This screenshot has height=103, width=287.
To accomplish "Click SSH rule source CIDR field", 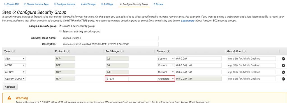I will (x=199, y=59).
